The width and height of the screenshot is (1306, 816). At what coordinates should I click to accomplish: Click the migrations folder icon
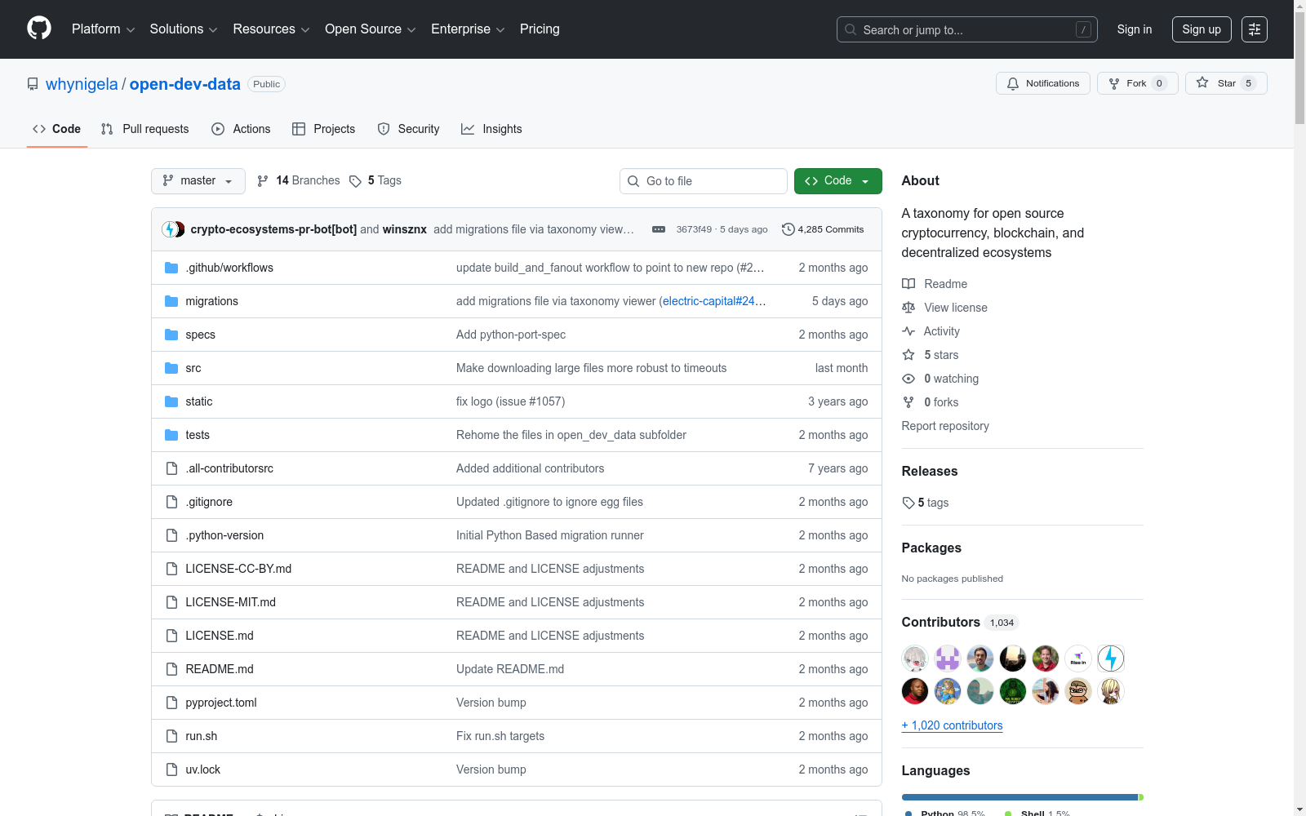171,301
